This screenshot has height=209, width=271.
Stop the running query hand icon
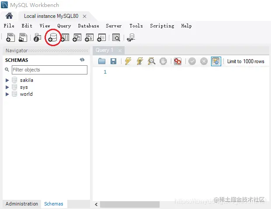163,61
